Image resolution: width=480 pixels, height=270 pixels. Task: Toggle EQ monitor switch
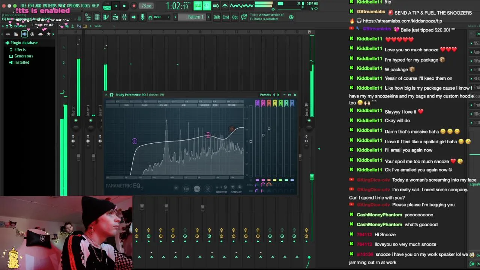221,187
